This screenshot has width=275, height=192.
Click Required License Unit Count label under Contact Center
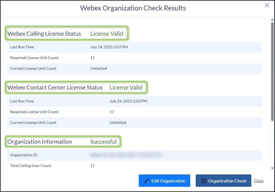pos(34,112)
